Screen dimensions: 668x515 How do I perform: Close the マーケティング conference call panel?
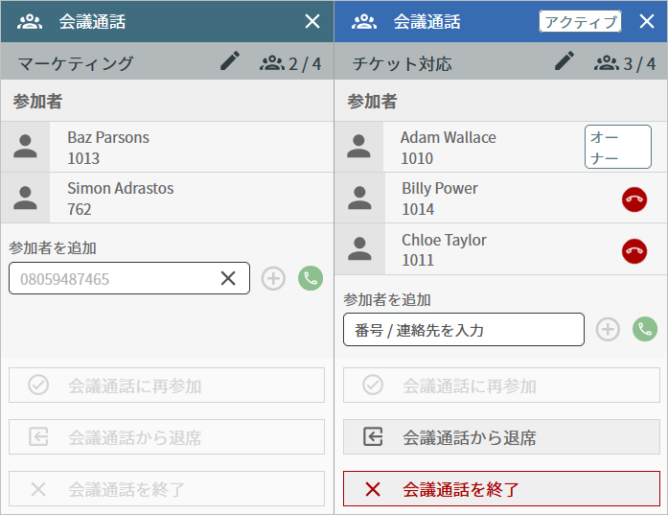312,21
